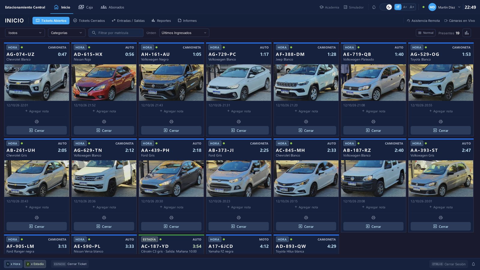This screenshot has height=270, width=480.
Task: Print the ticket for AB•373•JI
Action: click(239, 217)
